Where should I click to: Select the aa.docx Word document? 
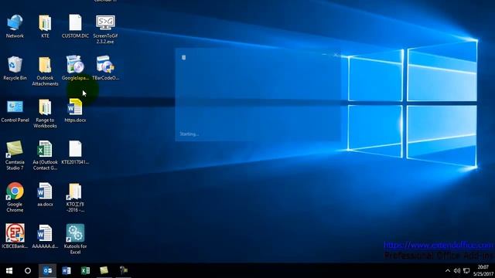coord(45,195)
